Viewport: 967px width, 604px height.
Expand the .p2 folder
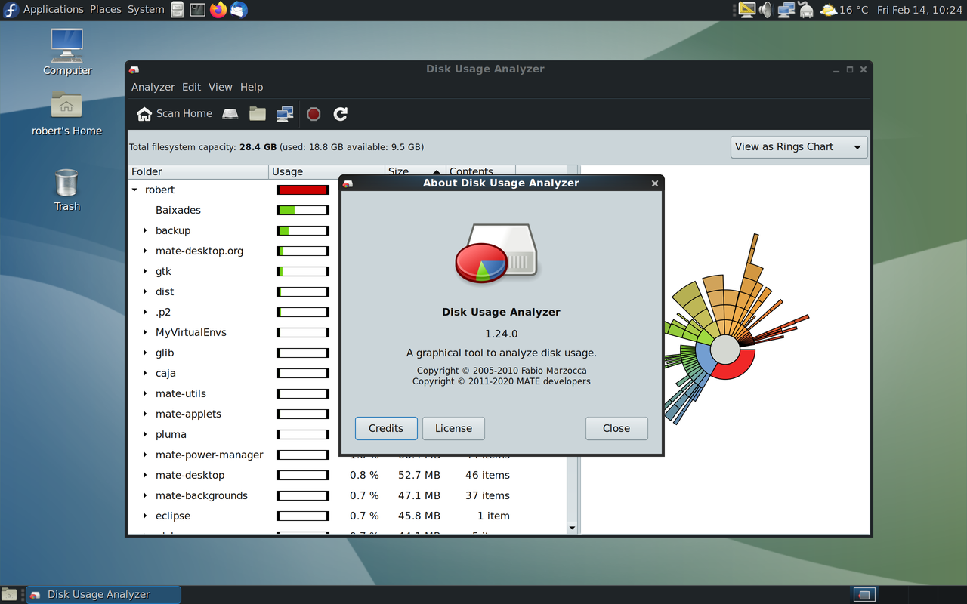(x=146, y=313)
